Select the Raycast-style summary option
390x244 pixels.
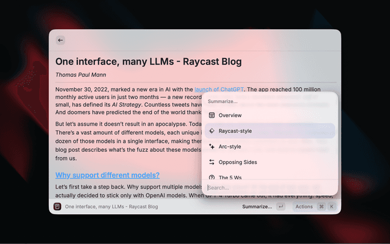(x=269, y=131)
